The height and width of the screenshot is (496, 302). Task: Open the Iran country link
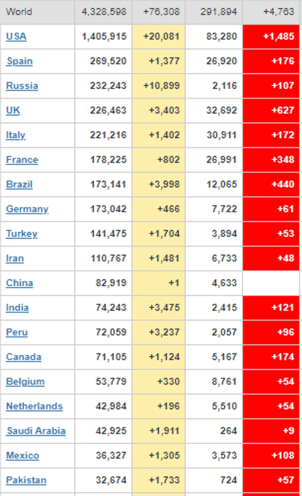click(x=15, y=258)
